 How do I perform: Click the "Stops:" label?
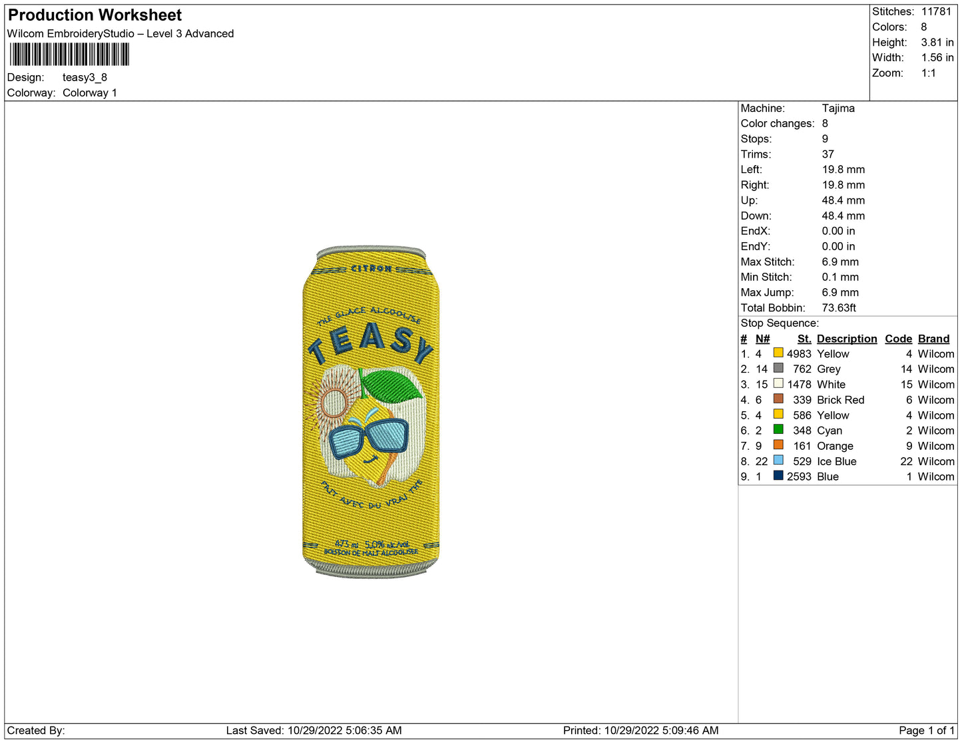click(x=756, y=138)
